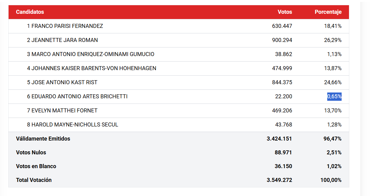Click the Candidatos column header
371x196 pixels.
[30, 12]
